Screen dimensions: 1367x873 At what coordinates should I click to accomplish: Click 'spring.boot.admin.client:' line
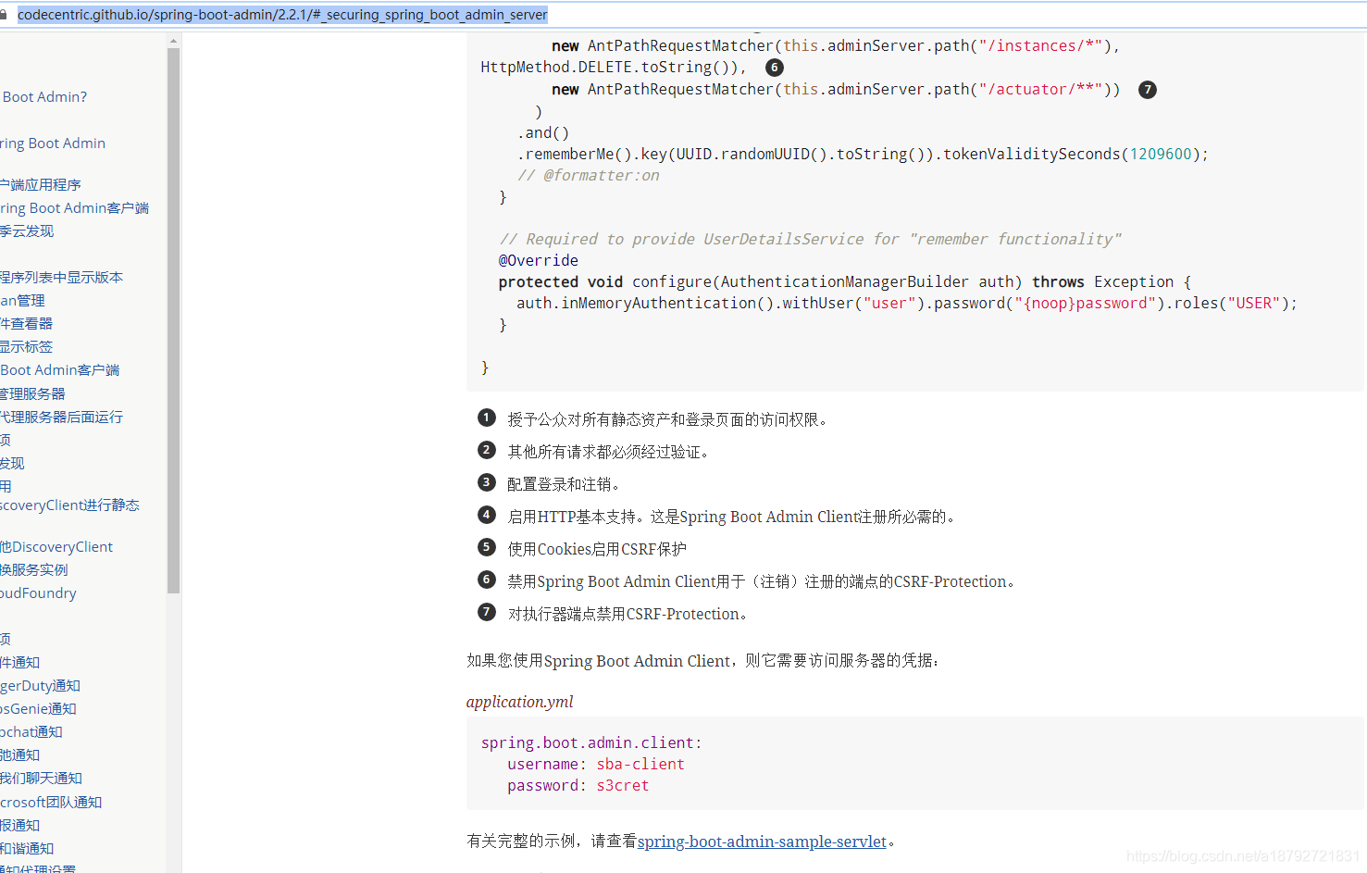tap(591, 743)
